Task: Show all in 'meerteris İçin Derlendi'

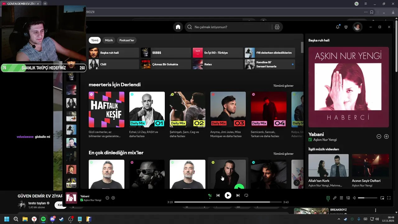Action: click(x=283, y=86)
